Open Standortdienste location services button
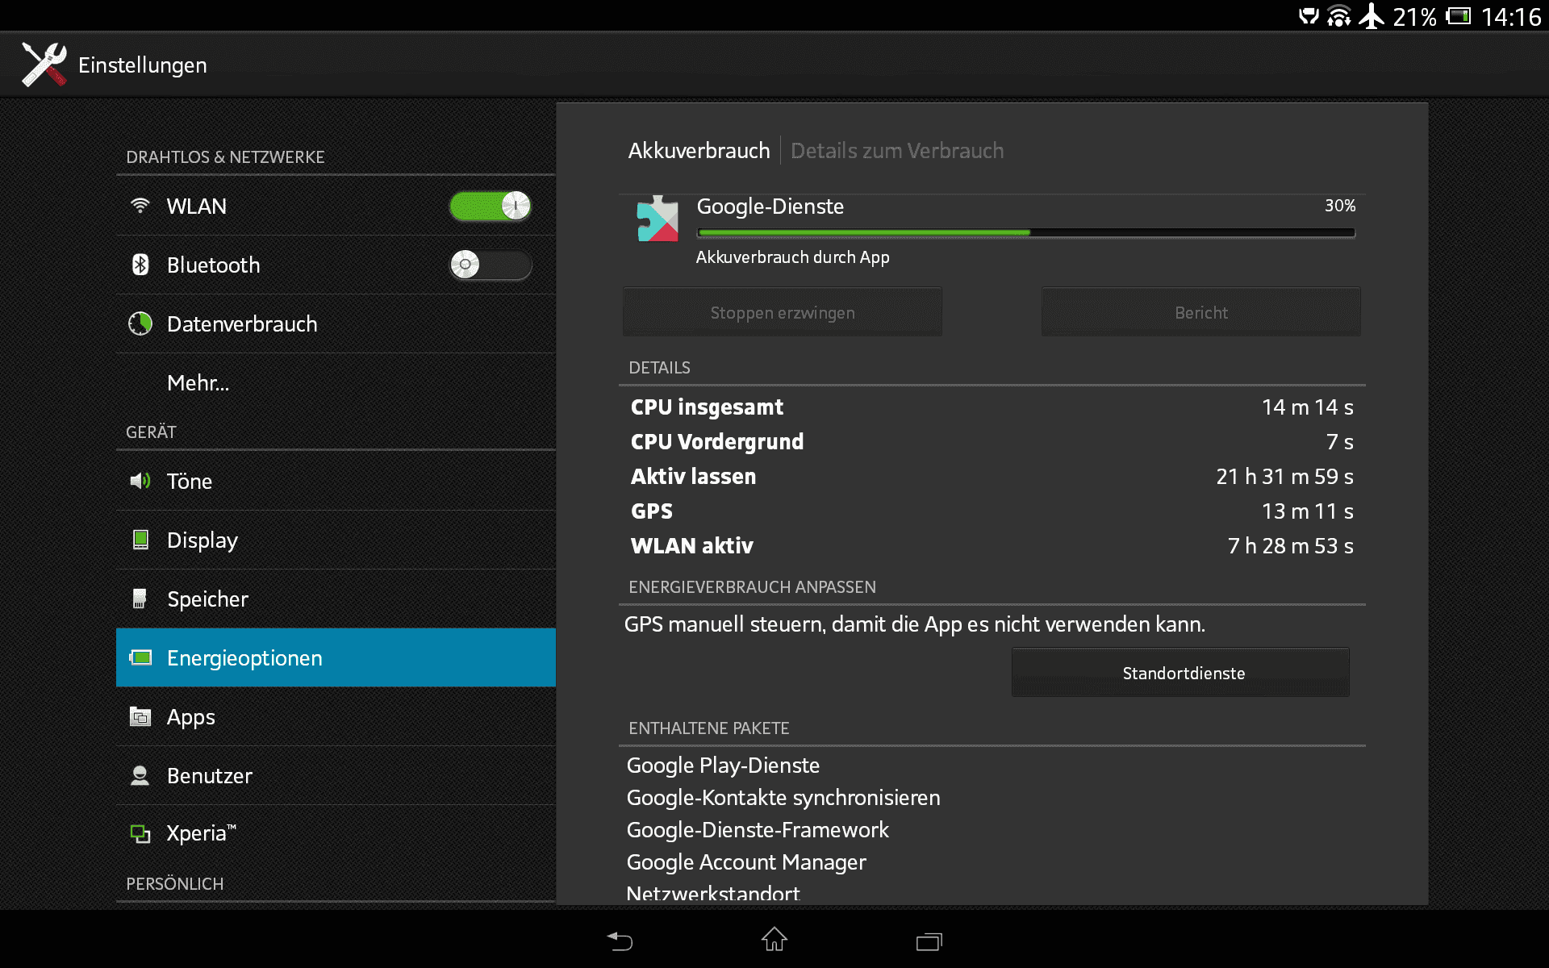The height and width of the screenshot is (968, 1549). click(x=1181, y=673)
